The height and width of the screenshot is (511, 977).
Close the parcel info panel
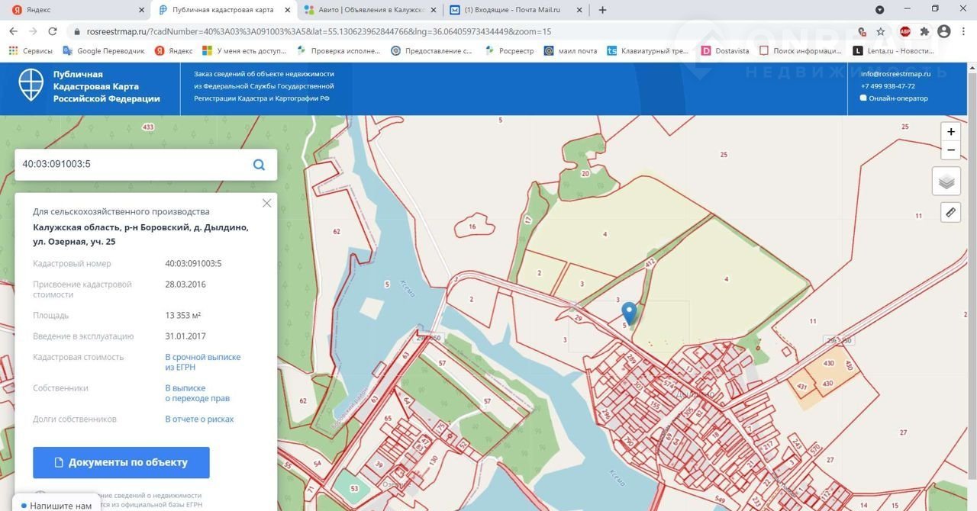[x=266, y=204]
